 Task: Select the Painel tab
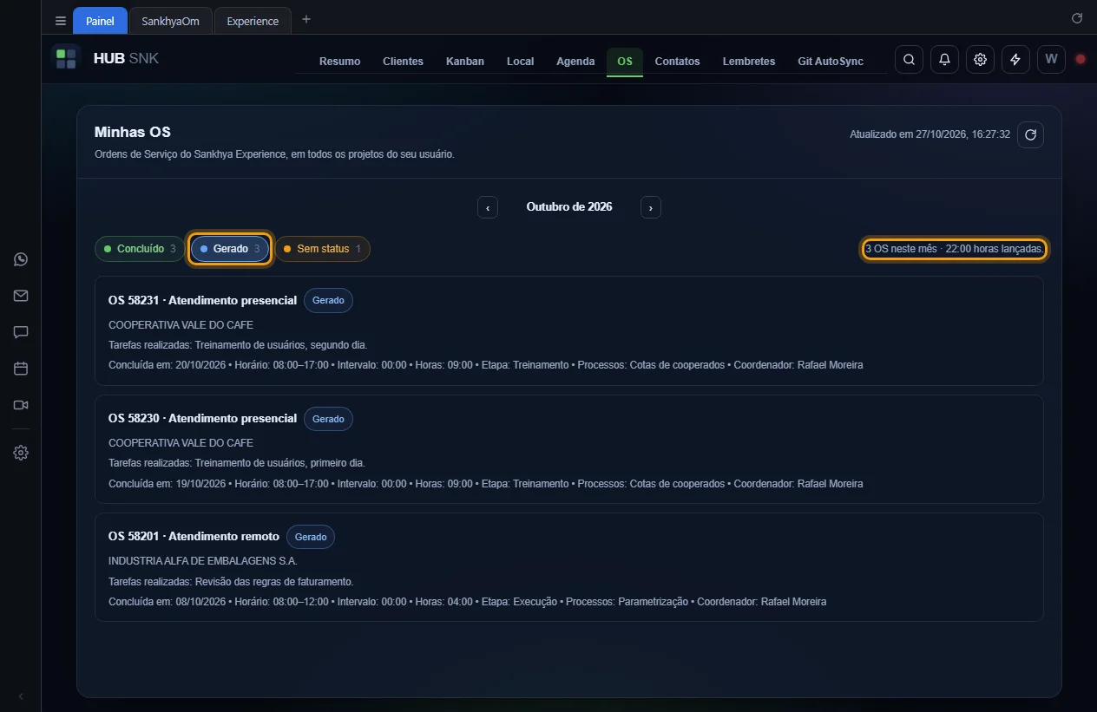point(100,21)
